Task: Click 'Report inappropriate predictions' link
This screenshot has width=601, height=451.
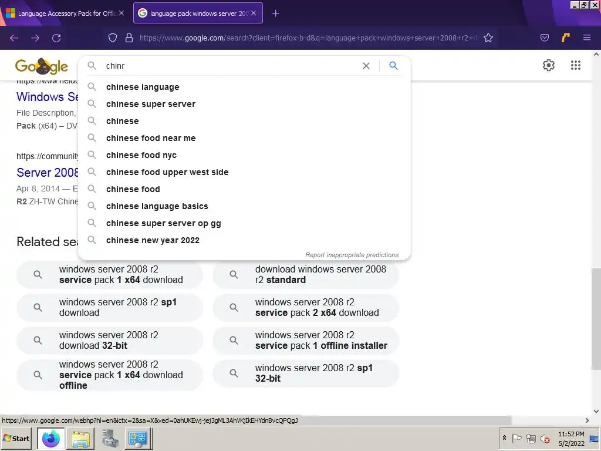Action: [x=352, y=255]
